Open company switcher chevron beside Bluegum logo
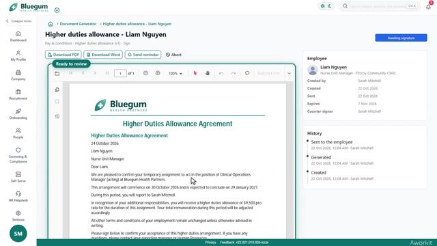 point(57,10)
